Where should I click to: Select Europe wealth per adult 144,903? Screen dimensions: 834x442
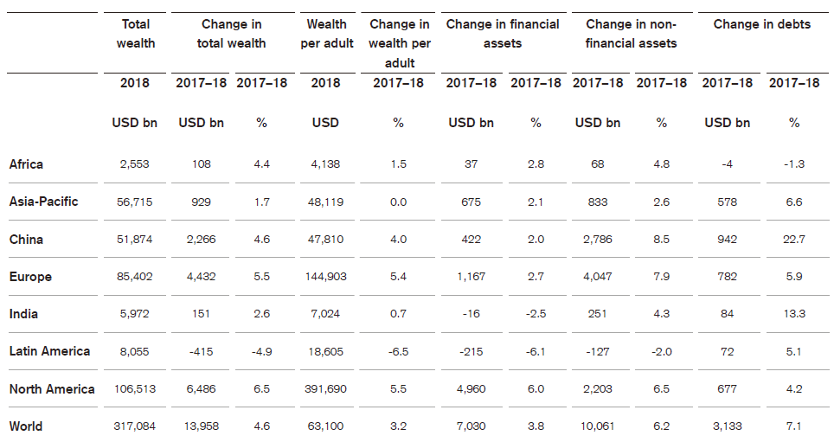tap(325, 277)
